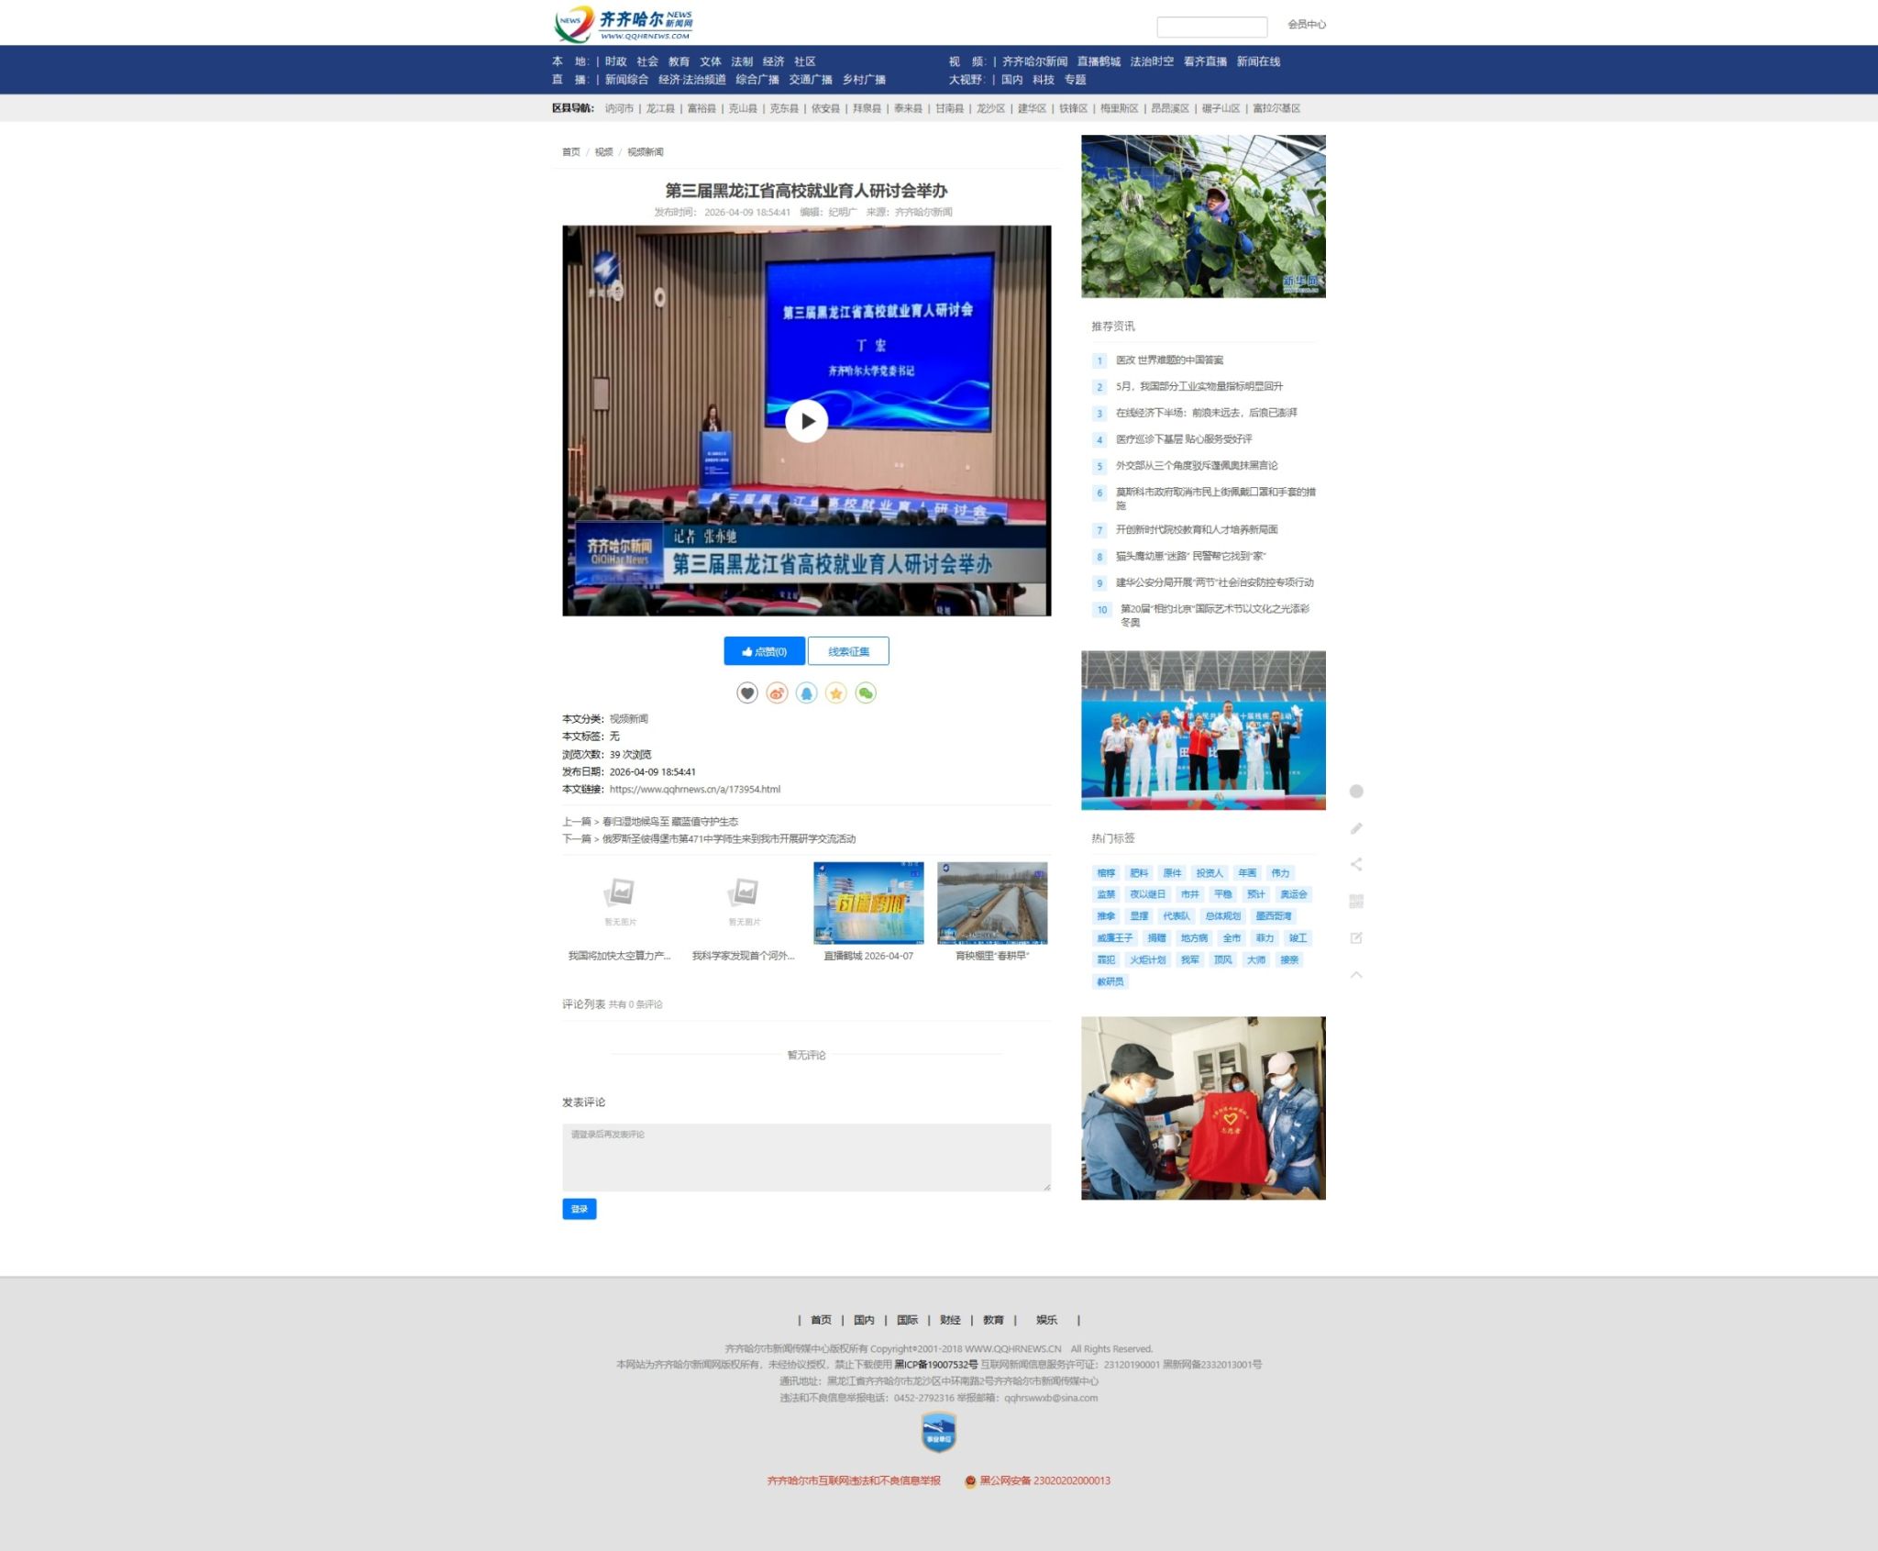
Task: Open the floating QR code icon
Action: (x=1356, y=901)
